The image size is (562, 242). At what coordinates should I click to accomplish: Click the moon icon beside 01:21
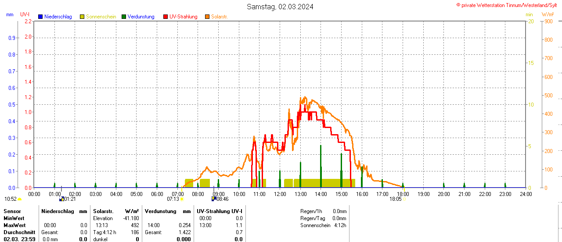[x=62, y=199]
